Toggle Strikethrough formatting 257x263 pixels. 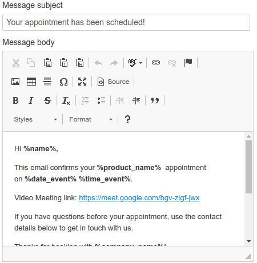coord(47,100)
